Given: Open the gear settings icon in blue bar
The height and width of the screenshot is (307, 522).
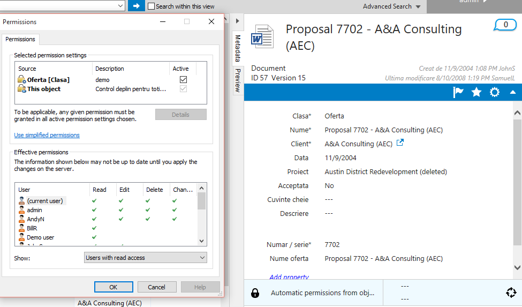Looking at the screenshot, I should point(495,92).
